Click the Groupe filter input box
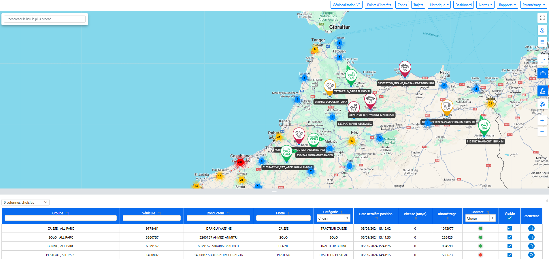 (x=61, y=218)
